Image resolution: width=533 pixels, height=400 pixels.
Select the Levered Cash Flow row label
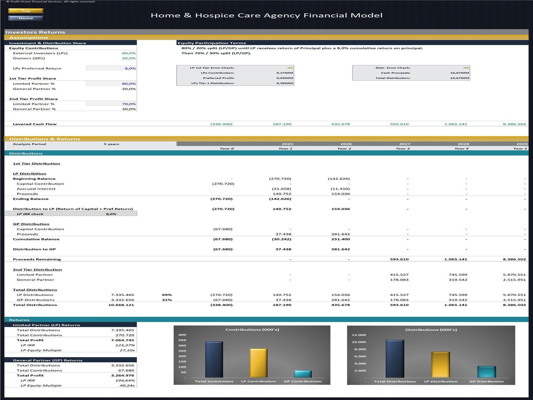tap(35, 124)
